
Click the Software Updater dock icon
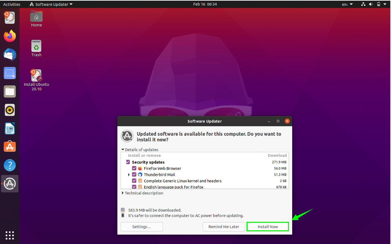[x=10, y=184]
